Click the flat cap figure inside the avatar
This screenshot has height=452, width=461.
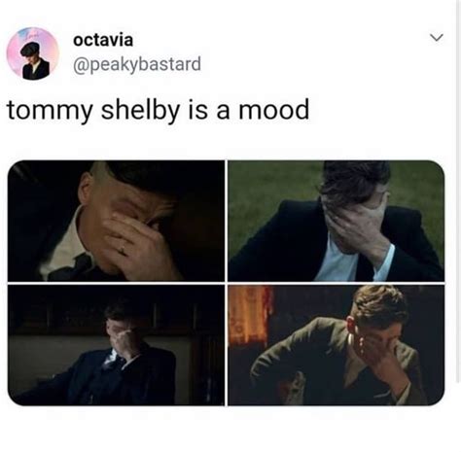pos(35,61)
